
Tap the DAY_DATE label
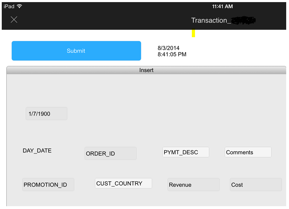pyautogui.click(x=37, y=150)
